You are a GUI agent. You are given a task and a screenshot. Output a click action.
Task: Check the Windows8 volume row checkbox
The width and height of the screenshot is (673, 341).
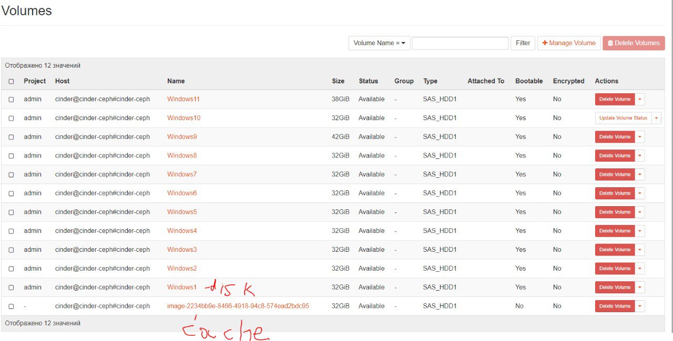[11, 156]
